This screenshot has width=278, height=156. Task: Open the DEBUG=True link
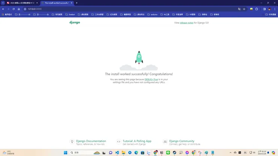point(151,79)
